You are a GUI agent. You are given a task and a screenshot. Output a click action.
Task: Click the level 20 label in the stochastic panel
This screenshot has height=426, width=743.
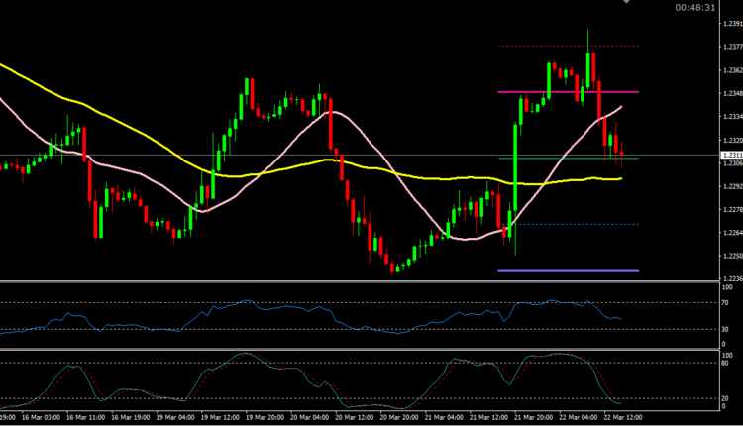[726, 398]
